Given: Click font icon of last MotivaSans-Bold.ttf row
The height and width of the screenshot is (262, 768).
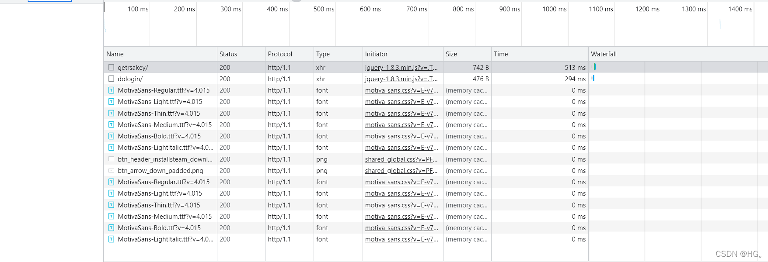Looking at the screenshot, I should point(111,228).
